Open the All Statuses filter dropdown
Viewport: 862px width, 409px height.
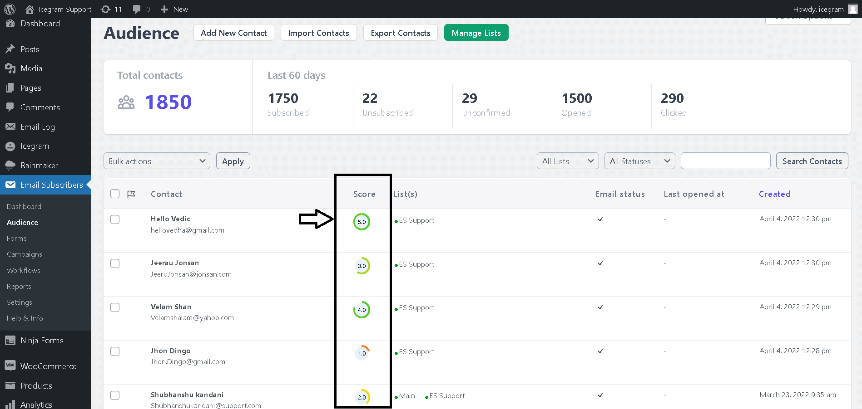pyautogui.click(x=639, y=161)
